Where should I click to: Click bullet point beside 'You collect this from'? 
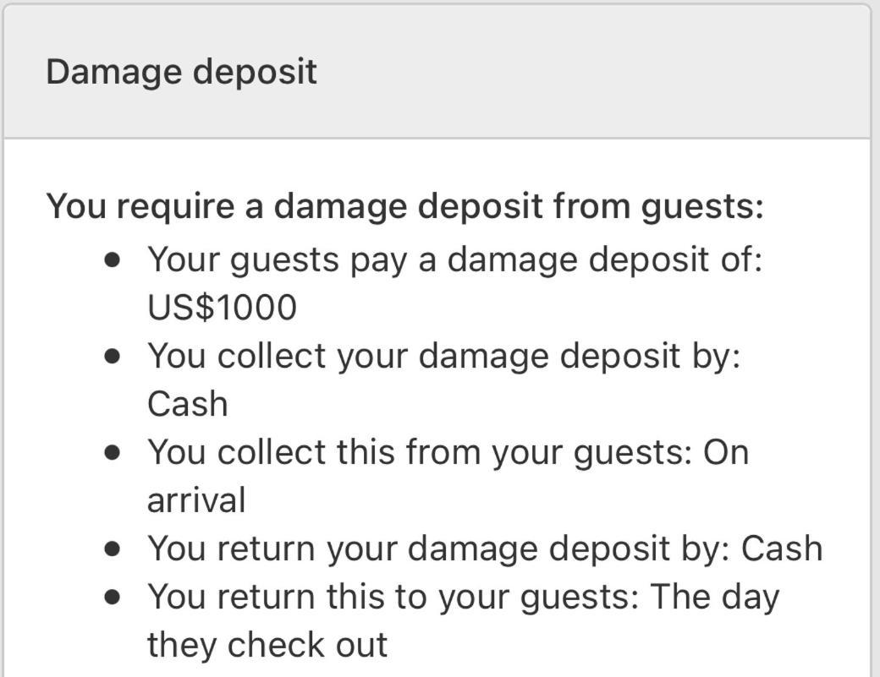[x=113, y=453]
